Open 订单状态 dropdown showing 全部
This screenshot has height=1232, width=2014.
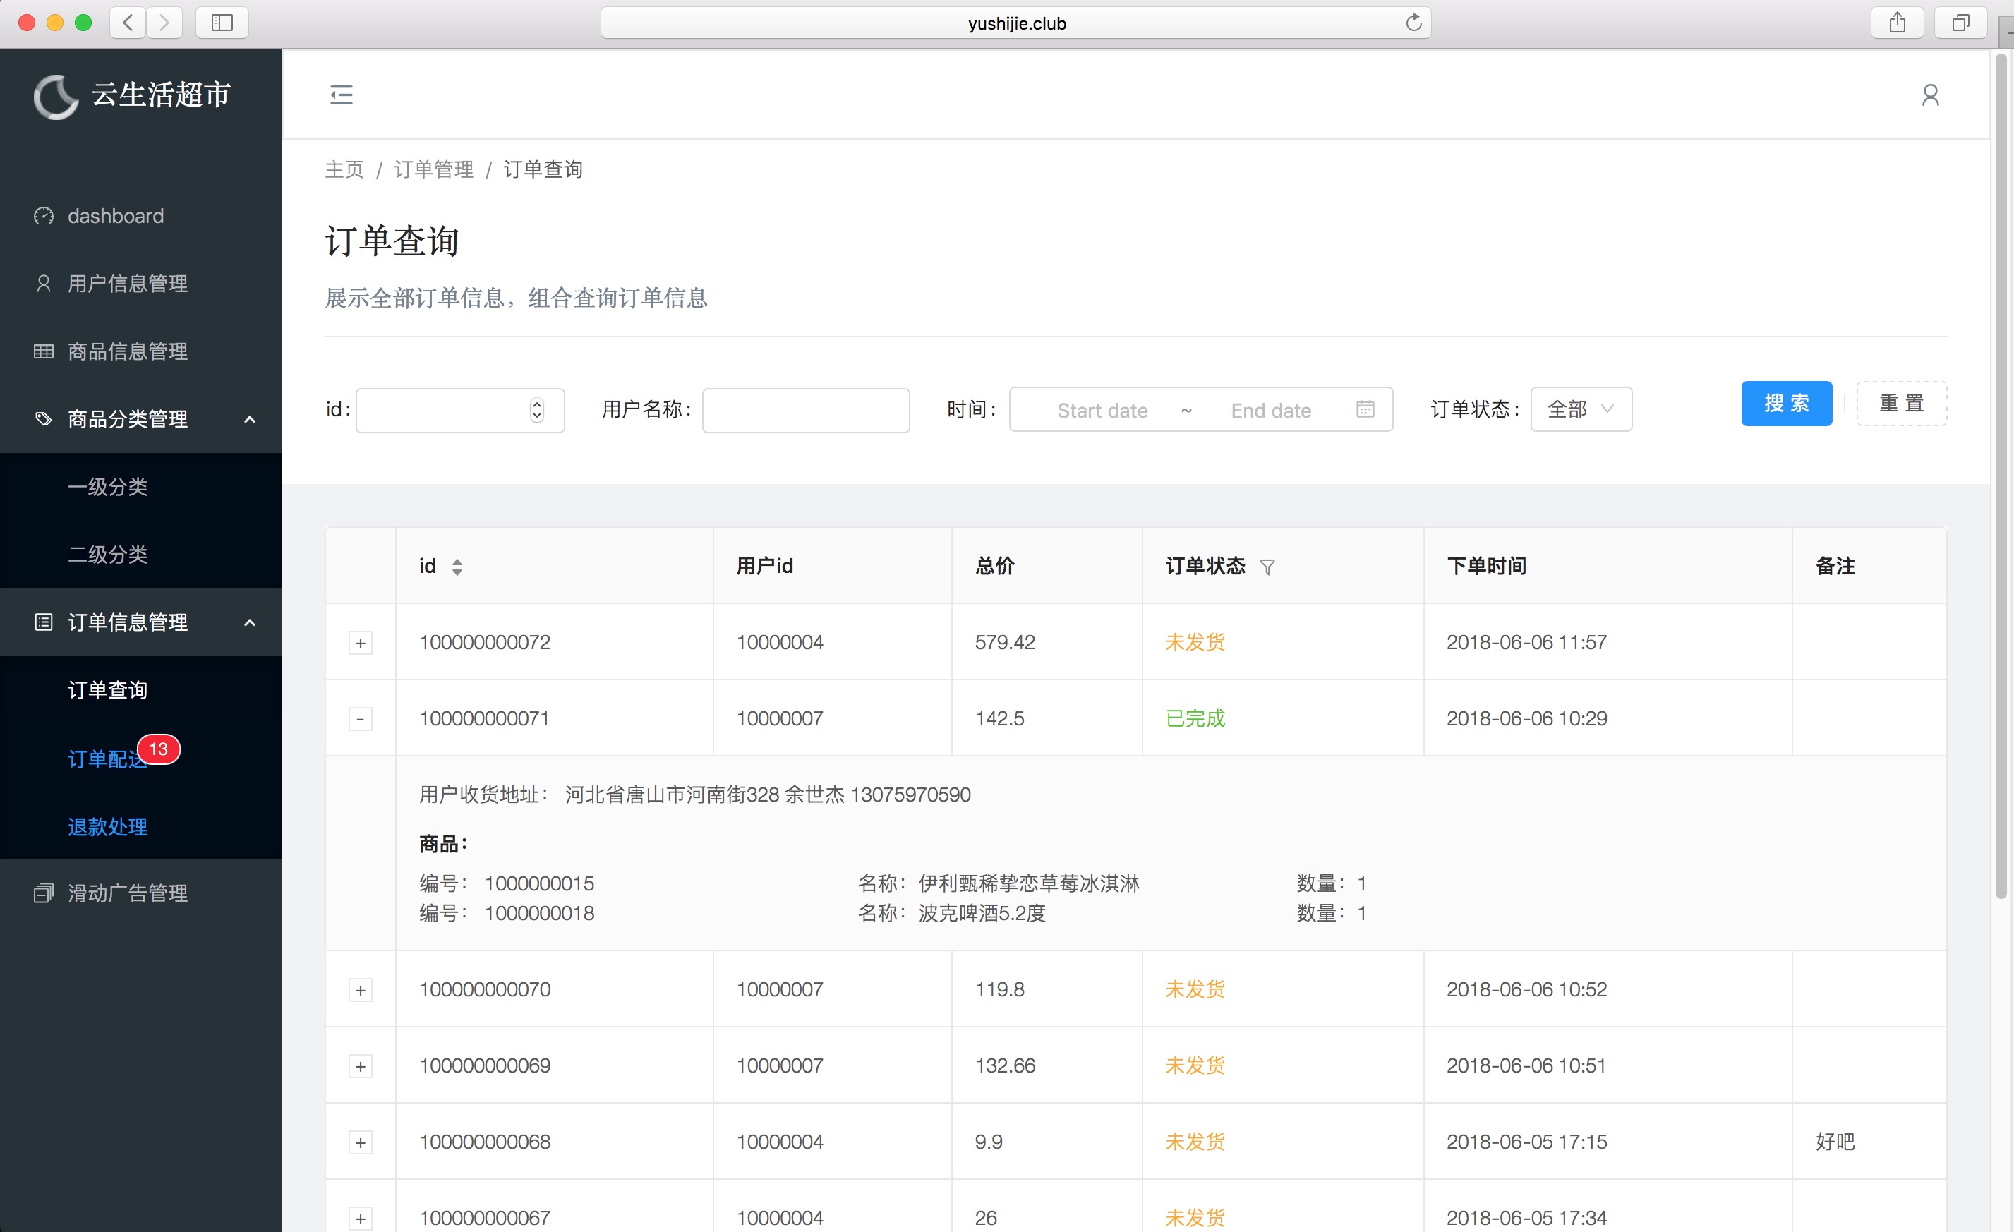[x=1580, y=409]
